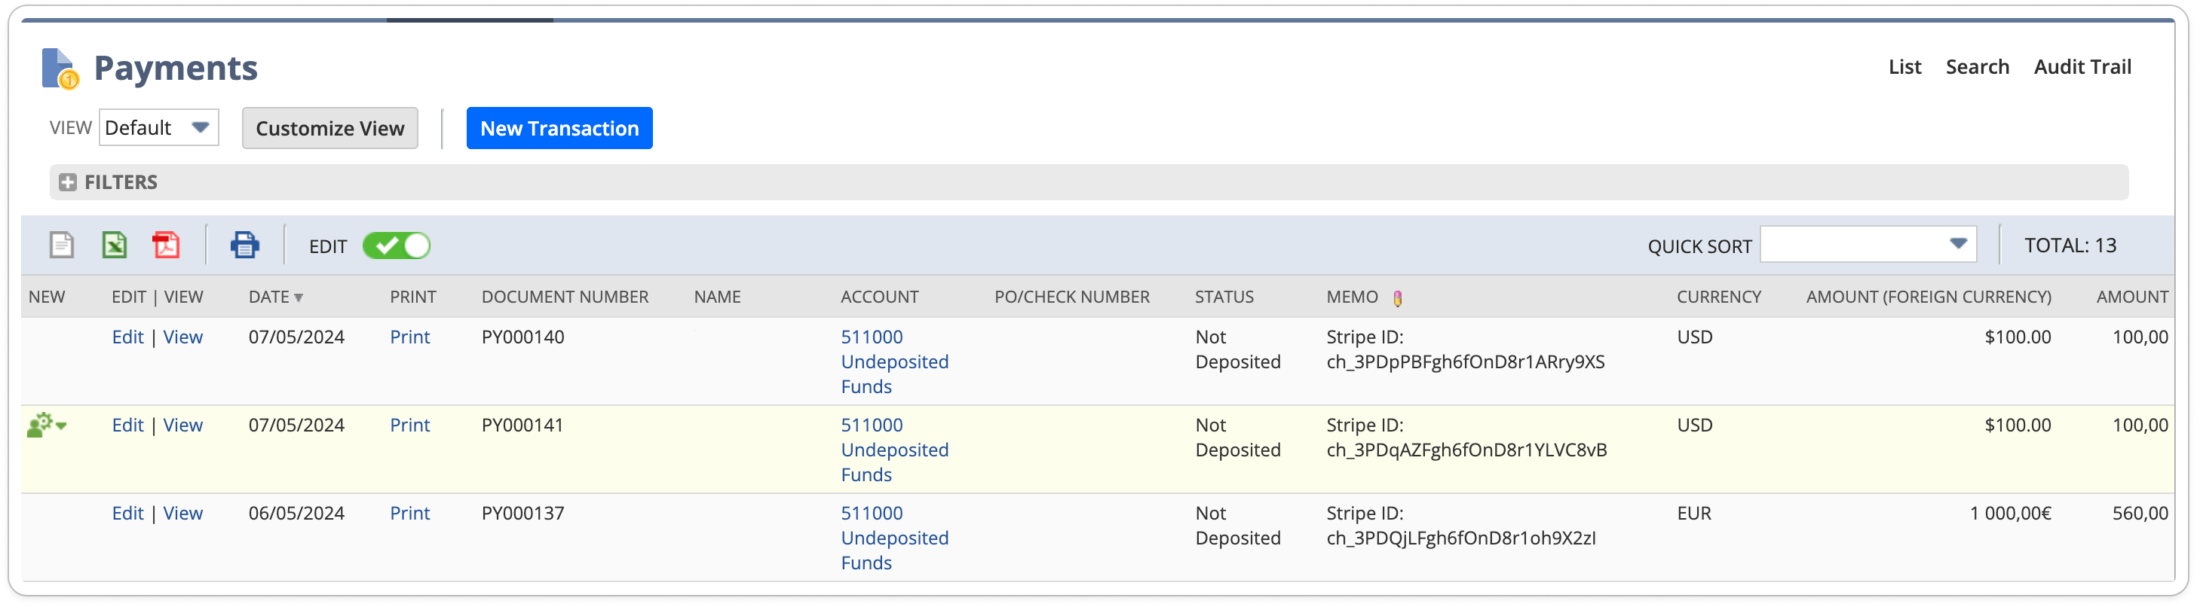Image resolution: width=2197 pixels, height=607 pixels.
Task: Click the Customize View button
Action: click(x=330, y=129)
